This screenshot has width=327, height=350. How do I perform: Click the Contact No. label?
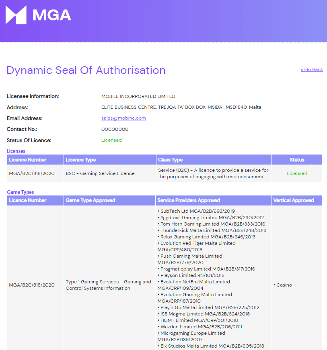coord(22,129)
